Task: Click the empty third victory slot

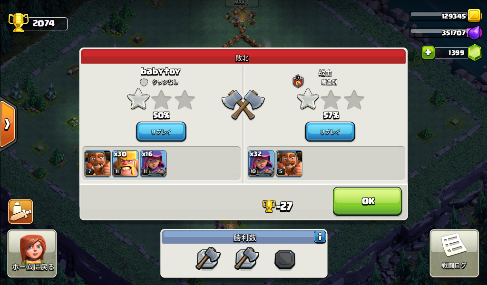Action: [285, 259]
